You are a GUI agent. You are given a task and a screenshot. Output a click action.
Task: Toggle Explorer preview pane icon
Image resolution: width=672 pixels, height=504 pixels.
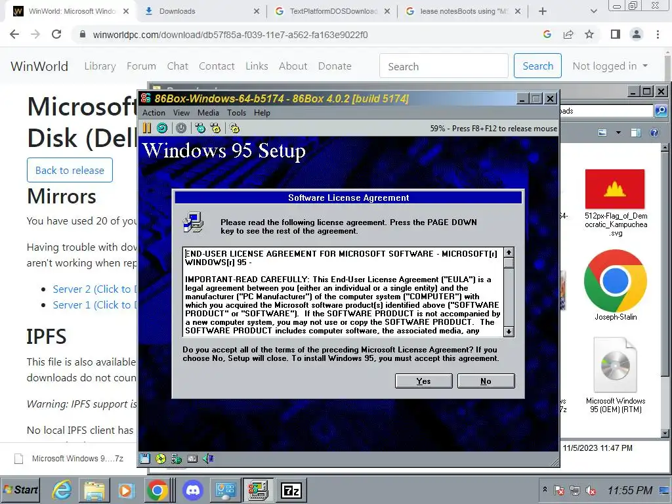pos(636,133)
